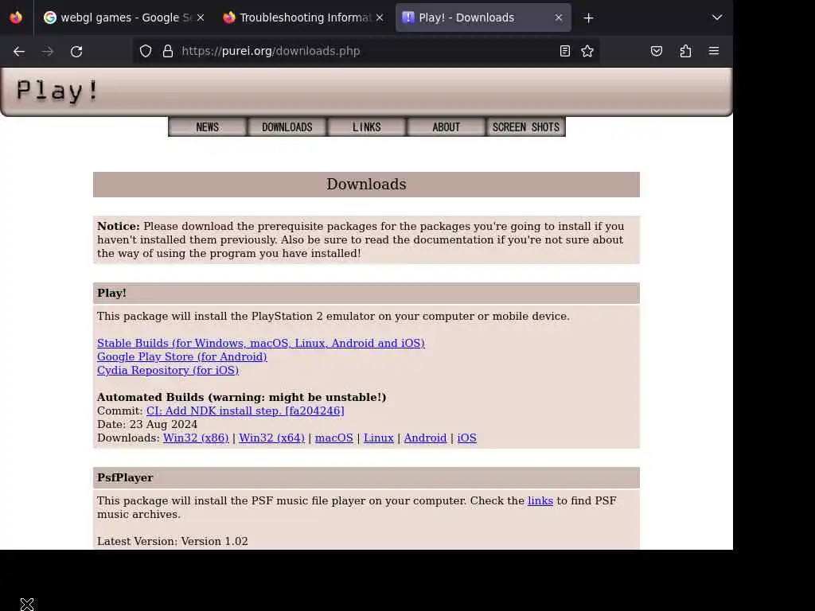Image resolution: width=815 pixels, height=611 pixels.
Task: Open the CI: Add NDK install step commit link
Action: coord(245,411)
